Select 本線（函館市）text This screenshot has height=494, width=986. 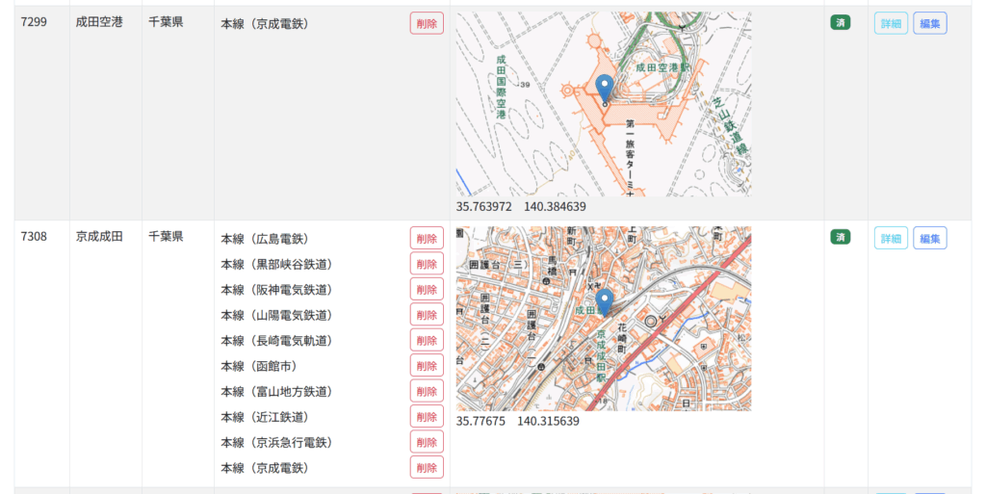pyautogui.click(x=262, y=367)
